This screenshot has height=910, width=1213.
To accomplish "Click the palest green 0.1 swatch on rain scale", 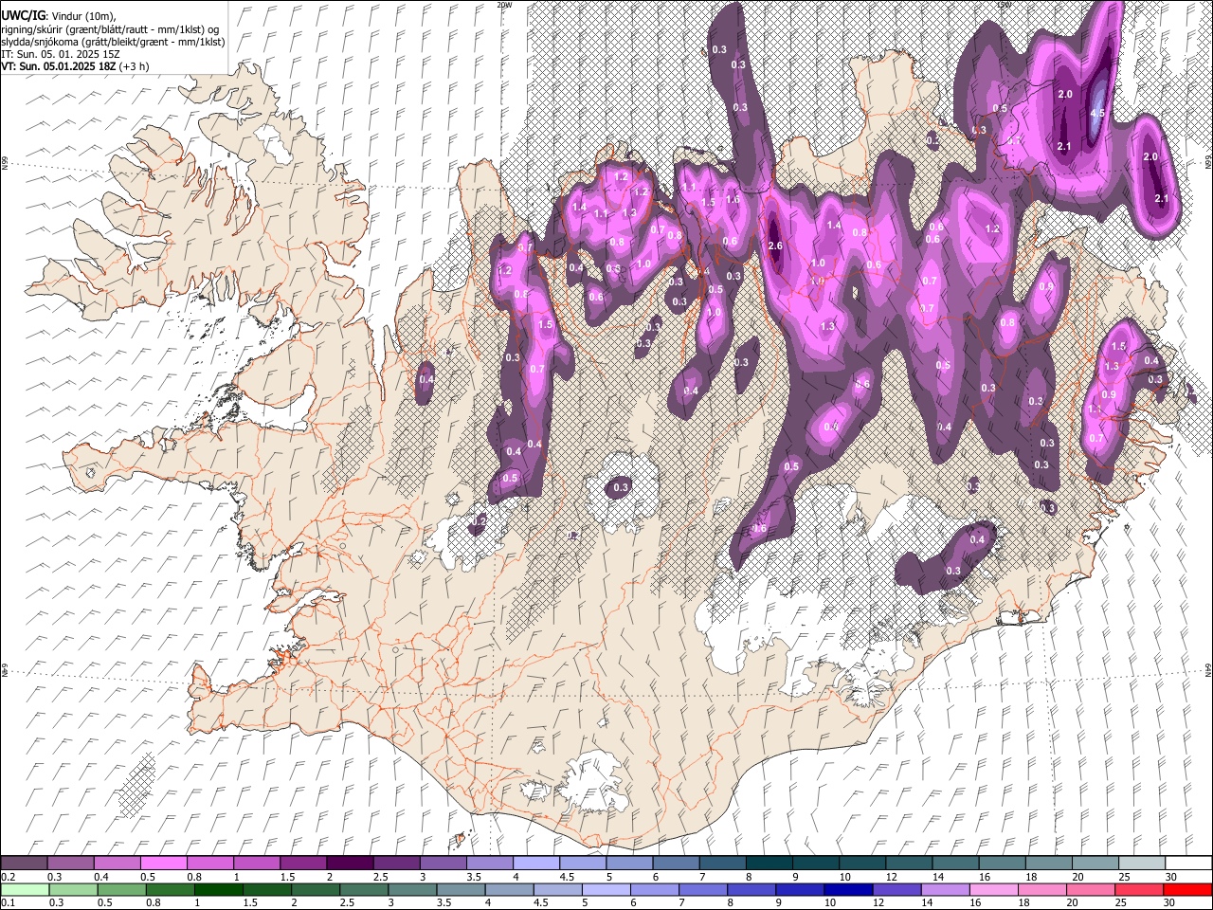I will coord(25,889).
